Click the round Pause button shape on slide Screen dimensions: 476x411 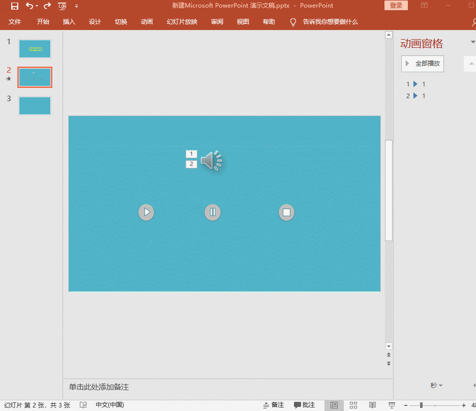[x=213, y=212]
